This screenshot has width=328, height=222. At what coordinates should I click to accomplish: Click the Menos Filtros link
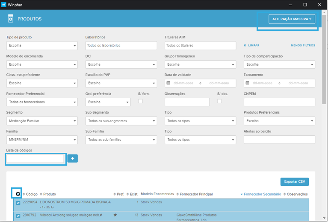(303, 45)
